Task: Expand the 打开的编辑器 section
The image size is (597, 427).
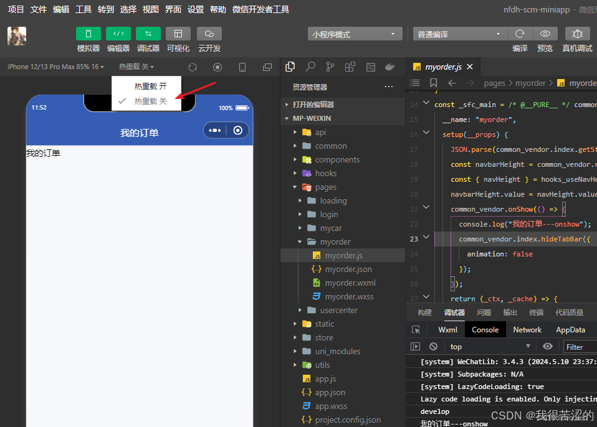Action: coord(343,105)
